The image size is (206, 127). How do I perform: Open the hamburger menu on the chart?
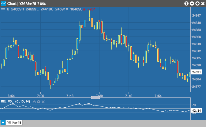click(x=3, y=10)
